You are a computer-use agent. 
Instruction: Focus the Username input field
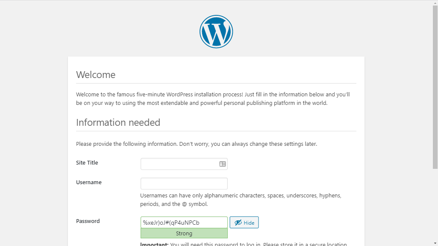click(184, 183)
